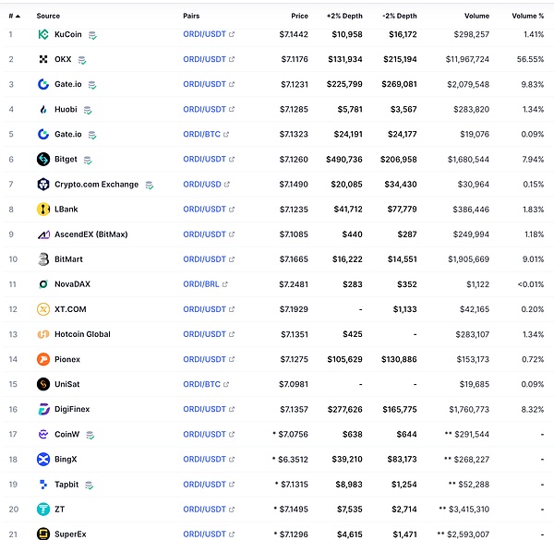The height and width of the screenshot is (540, 554).
Task: Sort table by Pairs column header
Action: click(x=191, y=16)
